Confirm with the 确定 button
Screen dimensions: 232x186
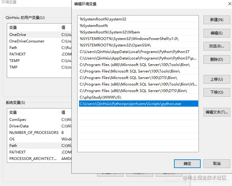pos(187,164)
